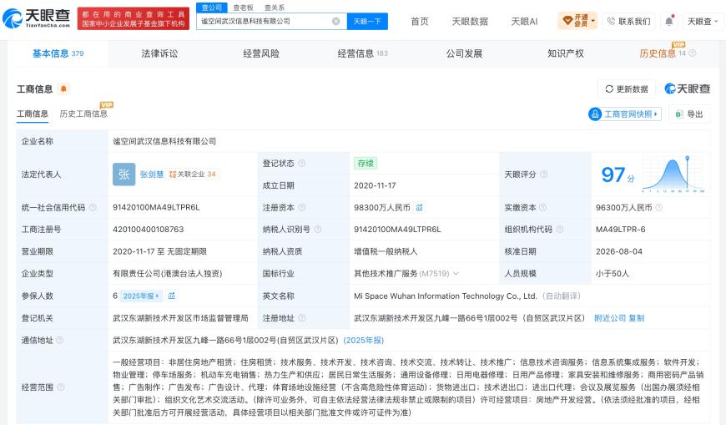Click the 张 avatar of the legal representative

coord(124,175)
